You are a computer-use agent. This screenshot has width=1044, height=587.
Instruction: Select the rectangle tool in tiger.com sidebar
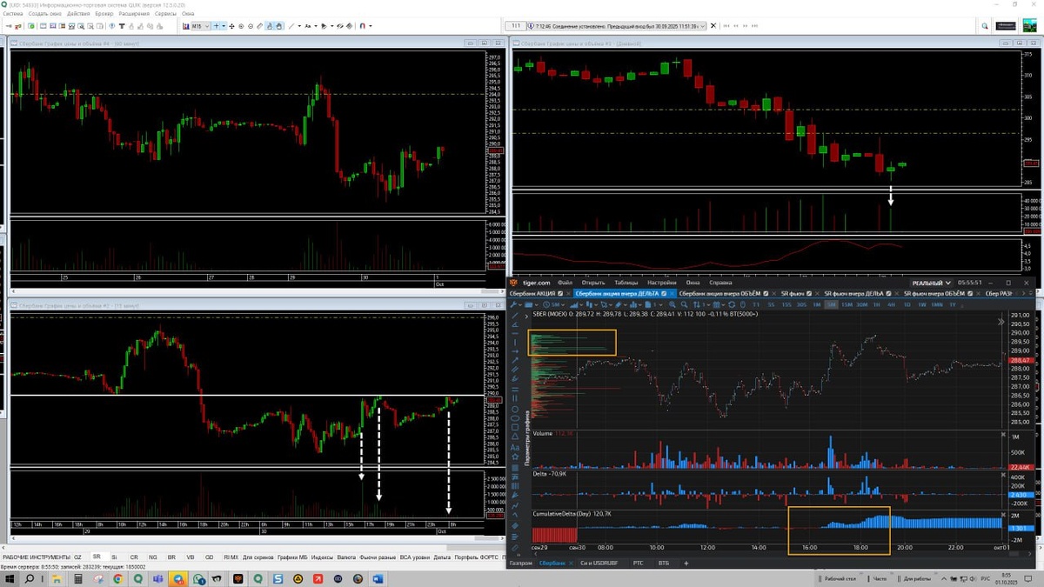[515, 428]
